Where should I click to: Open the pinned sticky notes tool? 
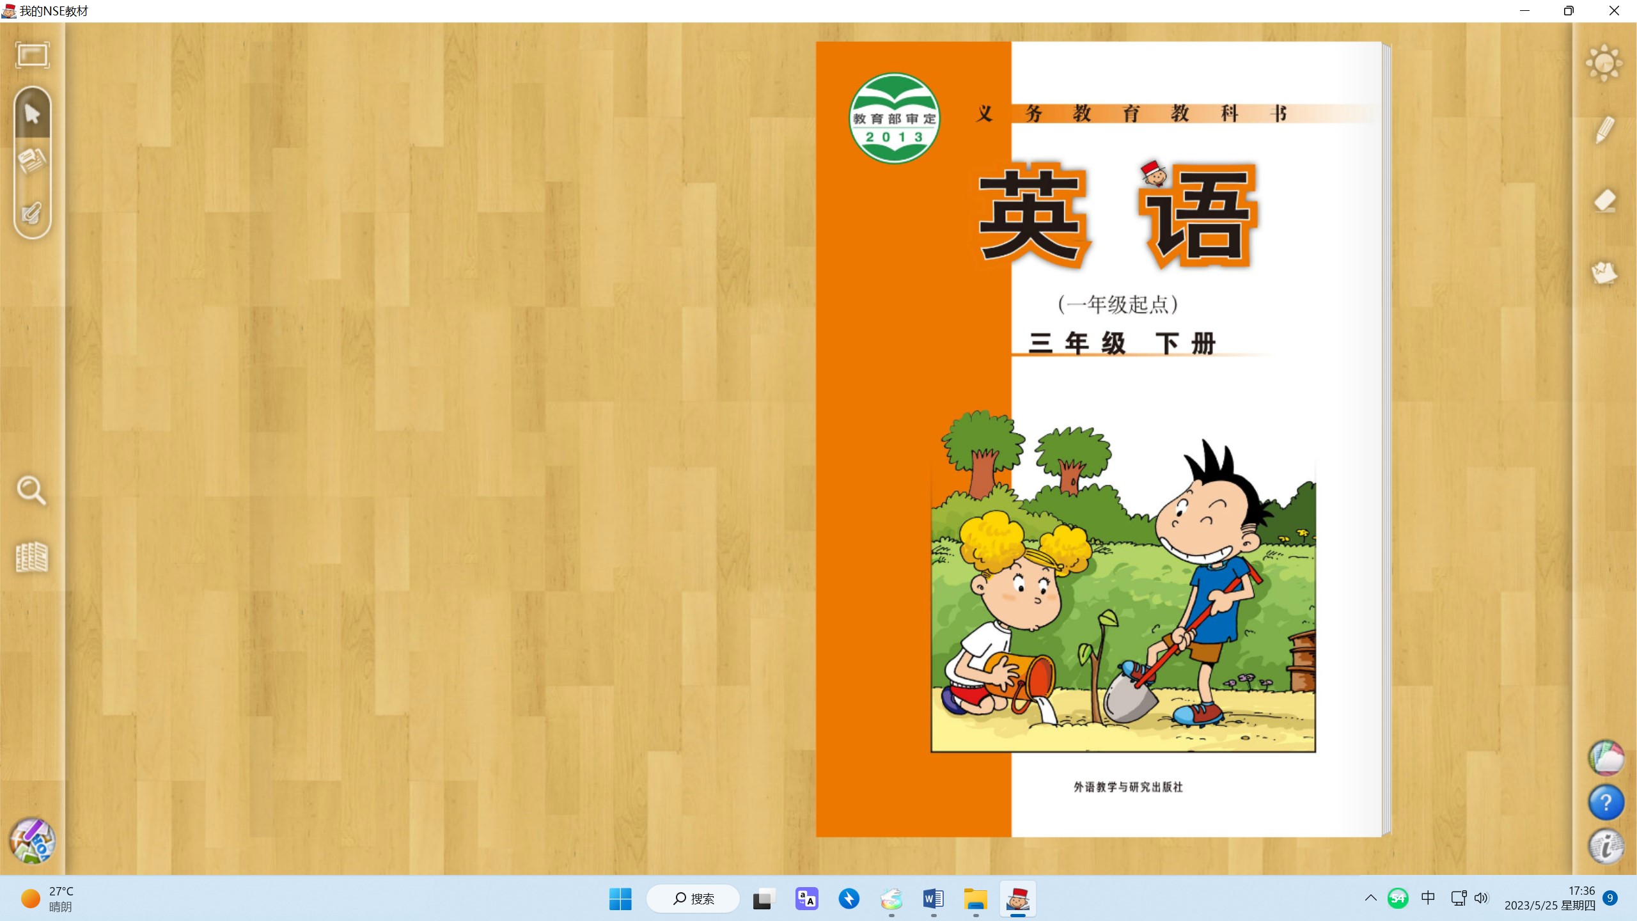point(1604,273)
